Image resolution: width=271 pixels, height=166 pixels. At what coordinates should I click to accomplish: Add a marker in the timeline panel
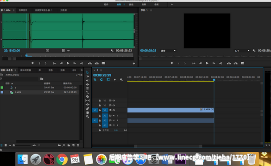coord(114,80)
